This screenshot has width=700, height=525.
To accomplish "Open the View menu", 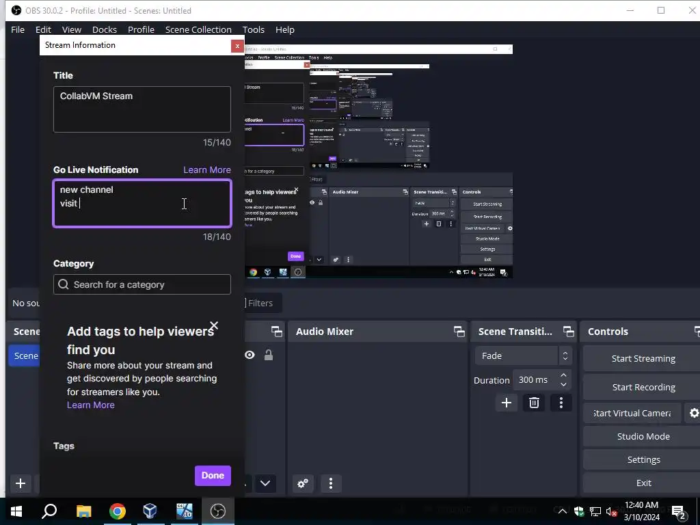I will 71,29.
